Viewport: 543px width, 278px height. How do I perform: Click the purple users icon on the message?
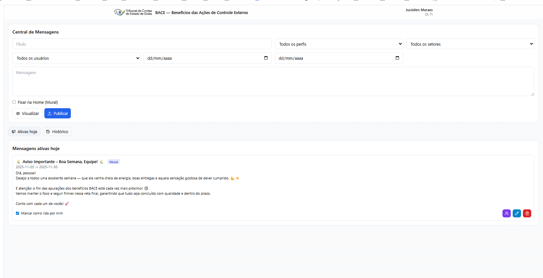506,213
